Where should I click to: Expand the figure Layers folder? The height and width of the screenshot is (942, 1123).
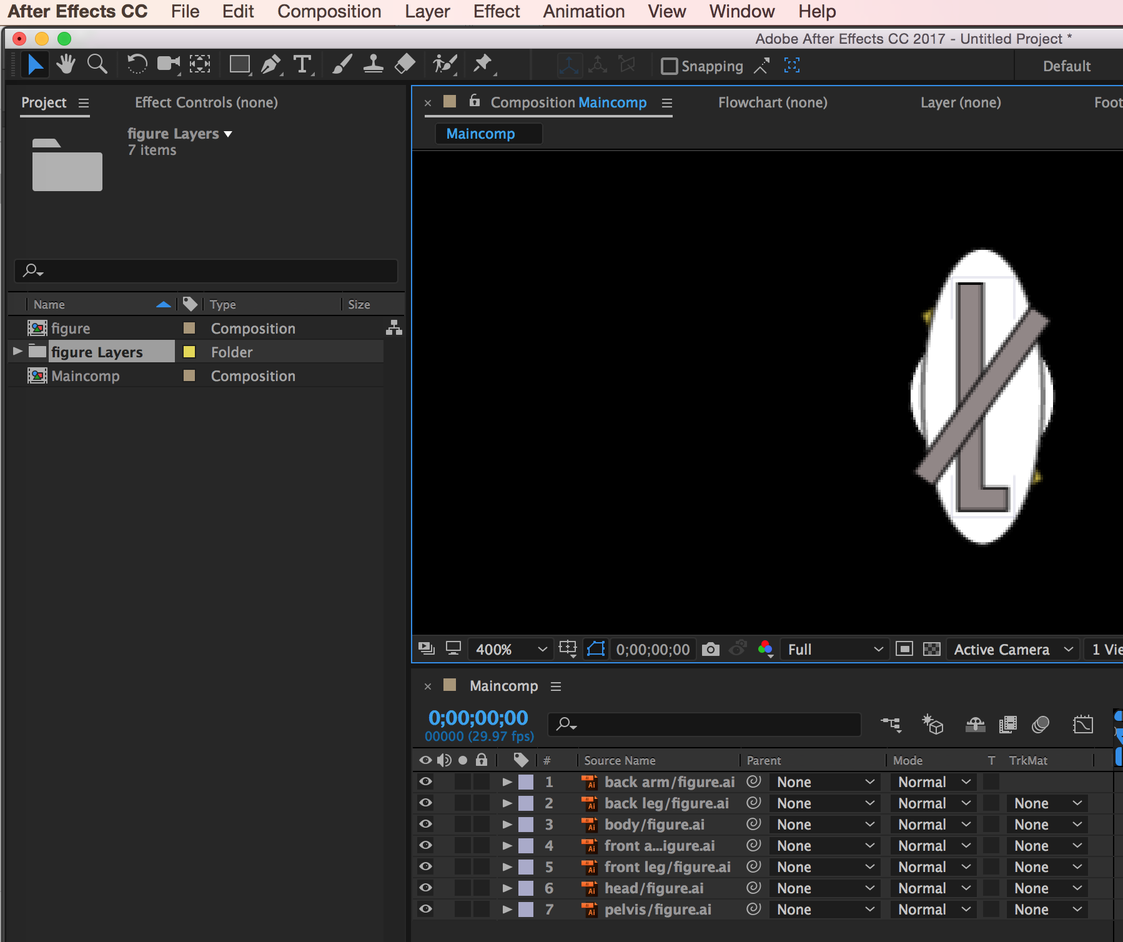coord(17,352)
